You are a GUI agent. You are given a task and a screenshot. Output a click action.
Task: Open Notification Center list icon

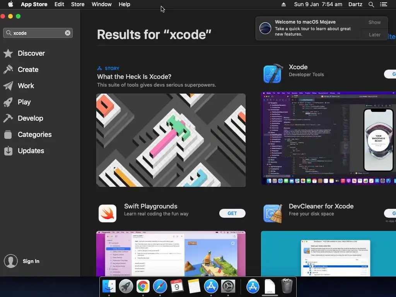[x=383, y=4]
